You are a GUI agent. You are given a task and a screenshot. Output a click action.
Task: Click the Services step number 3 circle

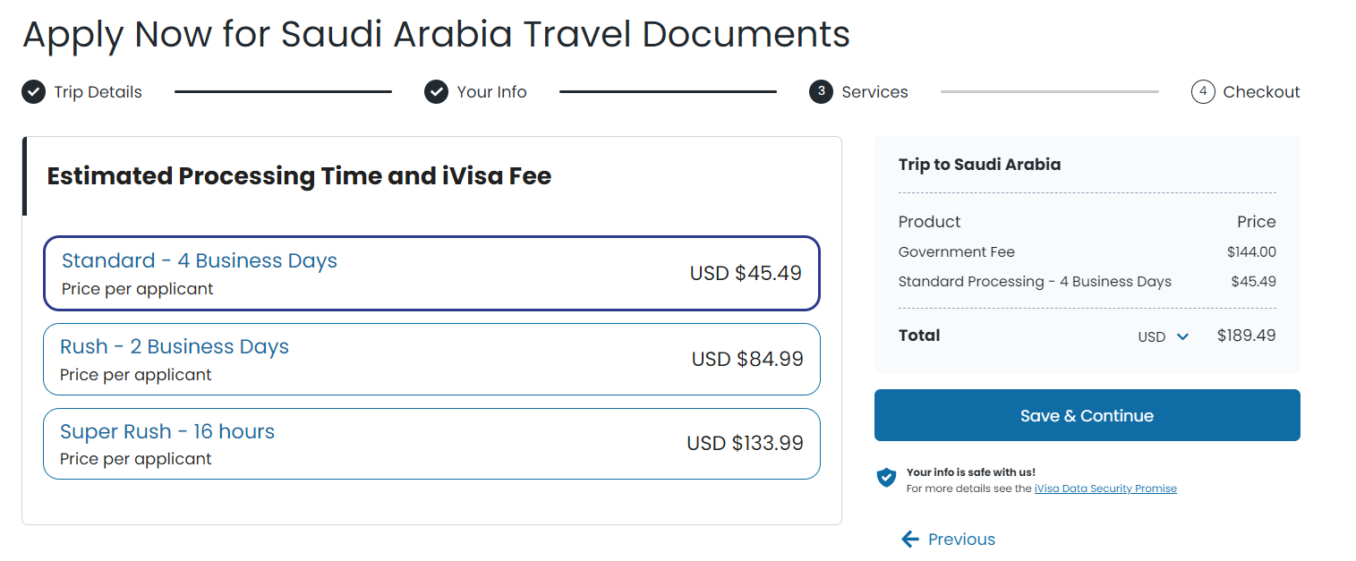[820, 91]
